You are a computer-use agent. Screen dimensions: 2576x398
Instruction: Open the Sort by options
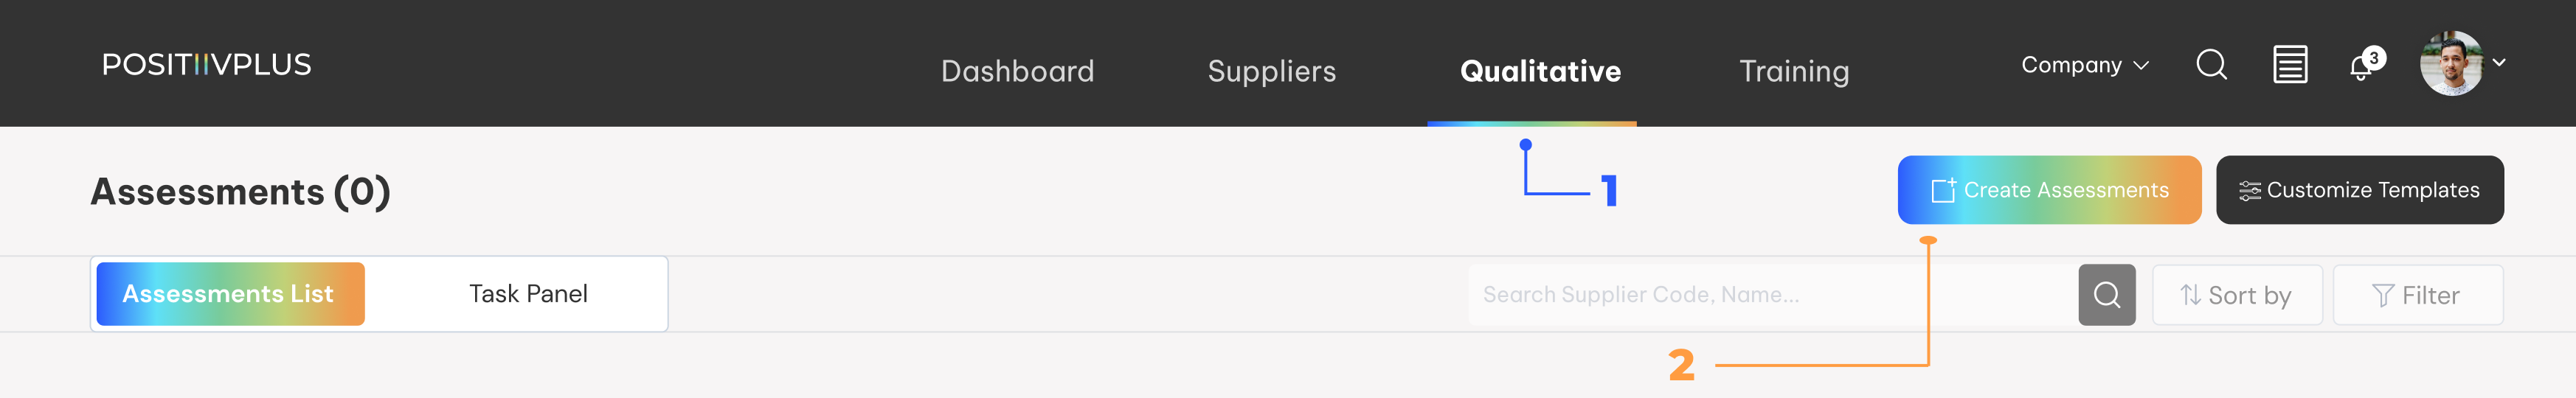point(2236,295)
